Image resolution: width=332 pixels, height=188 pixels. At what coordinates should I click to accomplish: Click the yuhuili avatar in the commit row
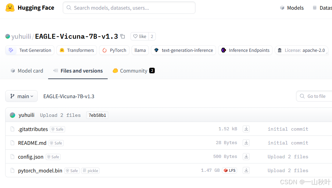point(12,115)
